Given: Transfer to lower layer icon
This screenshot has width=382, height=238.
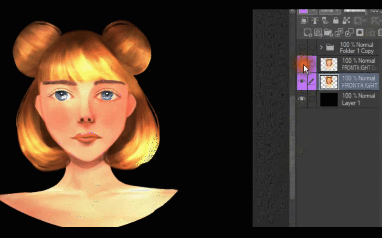Looking at the screenshot, I should (339, 32).
